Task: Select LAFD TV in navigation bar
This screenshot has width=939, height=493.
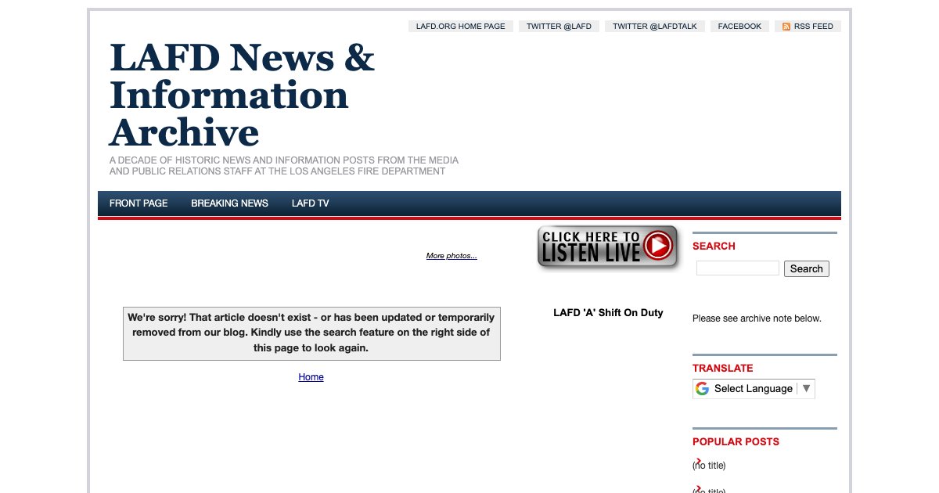Action: [x=310, y=203]
